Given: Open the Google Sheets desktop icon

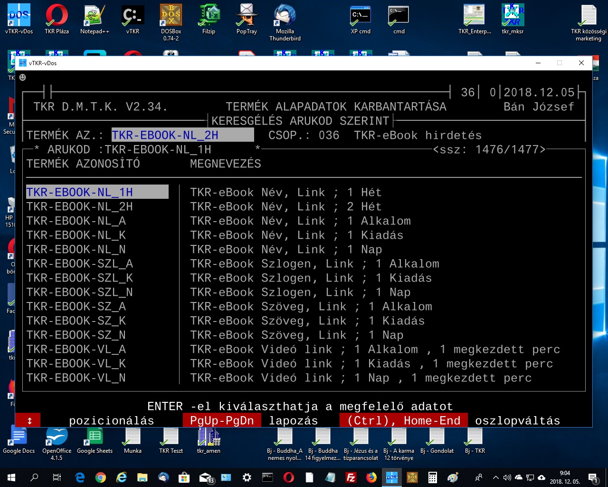Looking at the screenshot, I should point(95,440).
